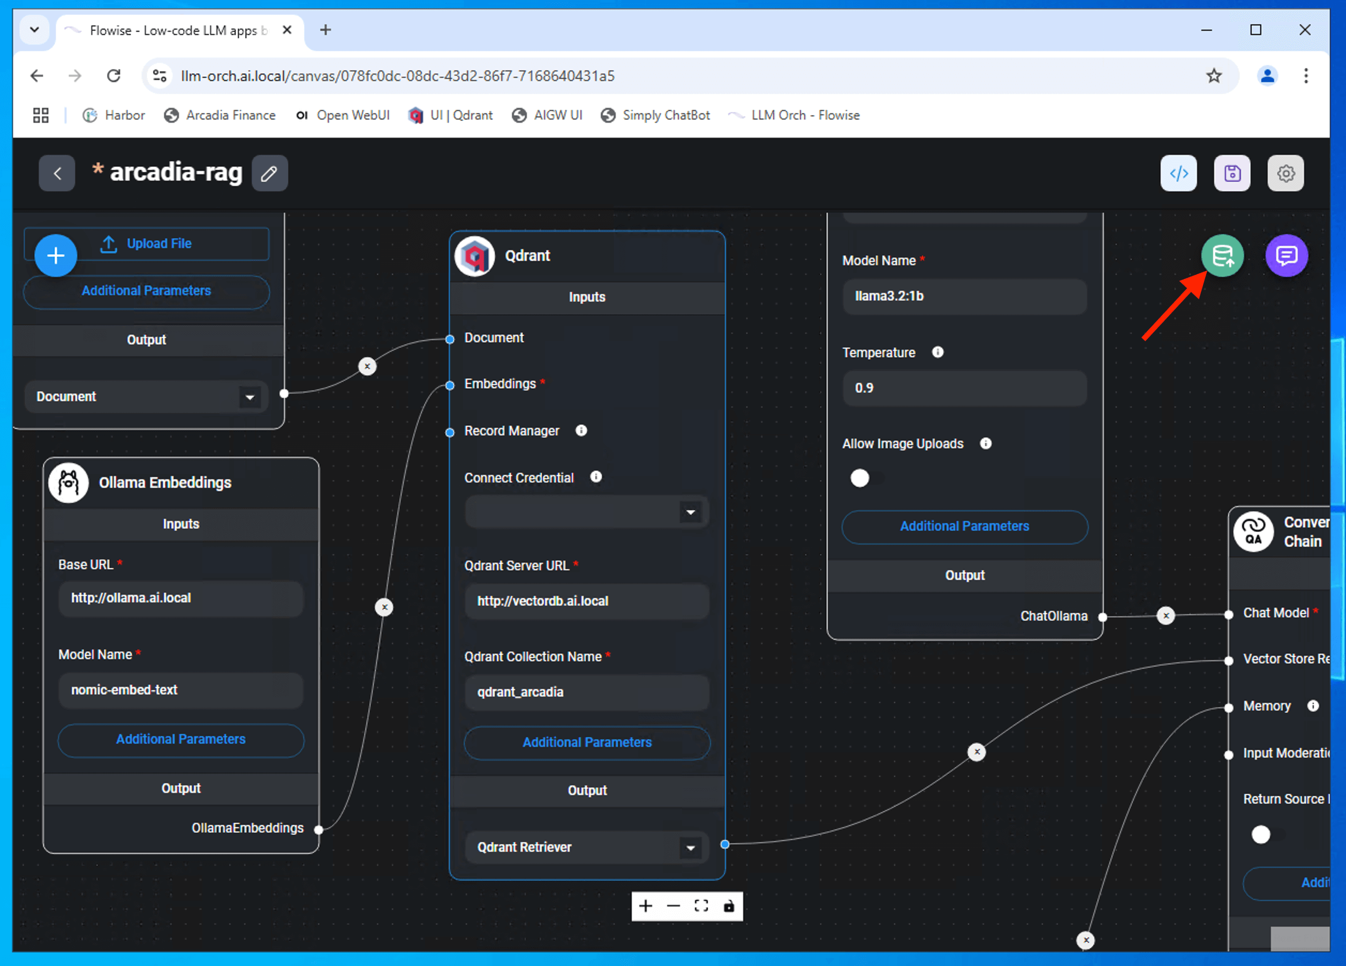Expand the Connect Credential dropdown
This screenshot has height=966, width=1346.
690,512
